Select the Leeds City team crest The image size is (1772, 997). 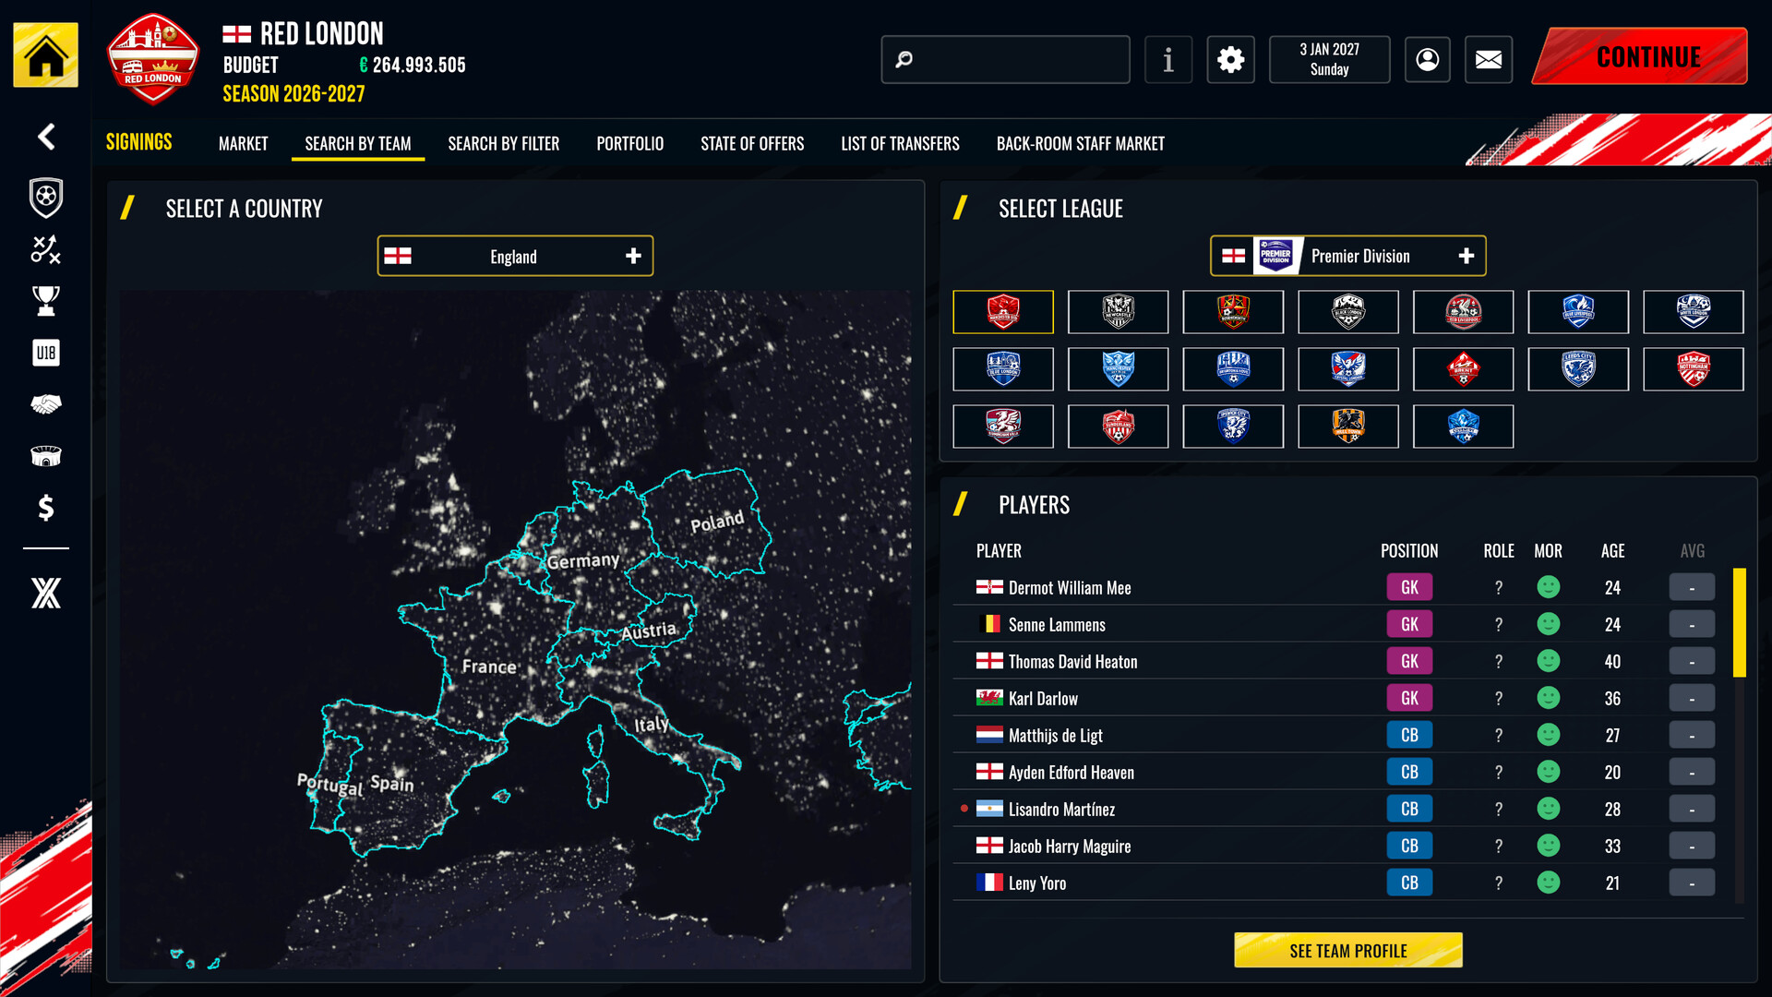(x=1578, y=369)
